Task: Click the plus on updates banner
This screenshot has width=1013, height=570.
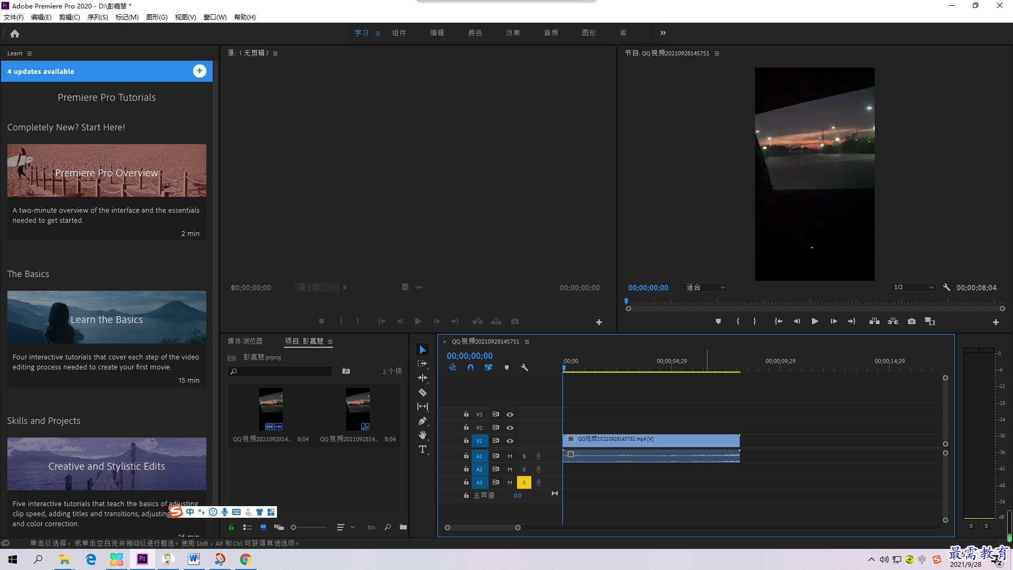Action: pyautogui.click(x=199, y=71)
